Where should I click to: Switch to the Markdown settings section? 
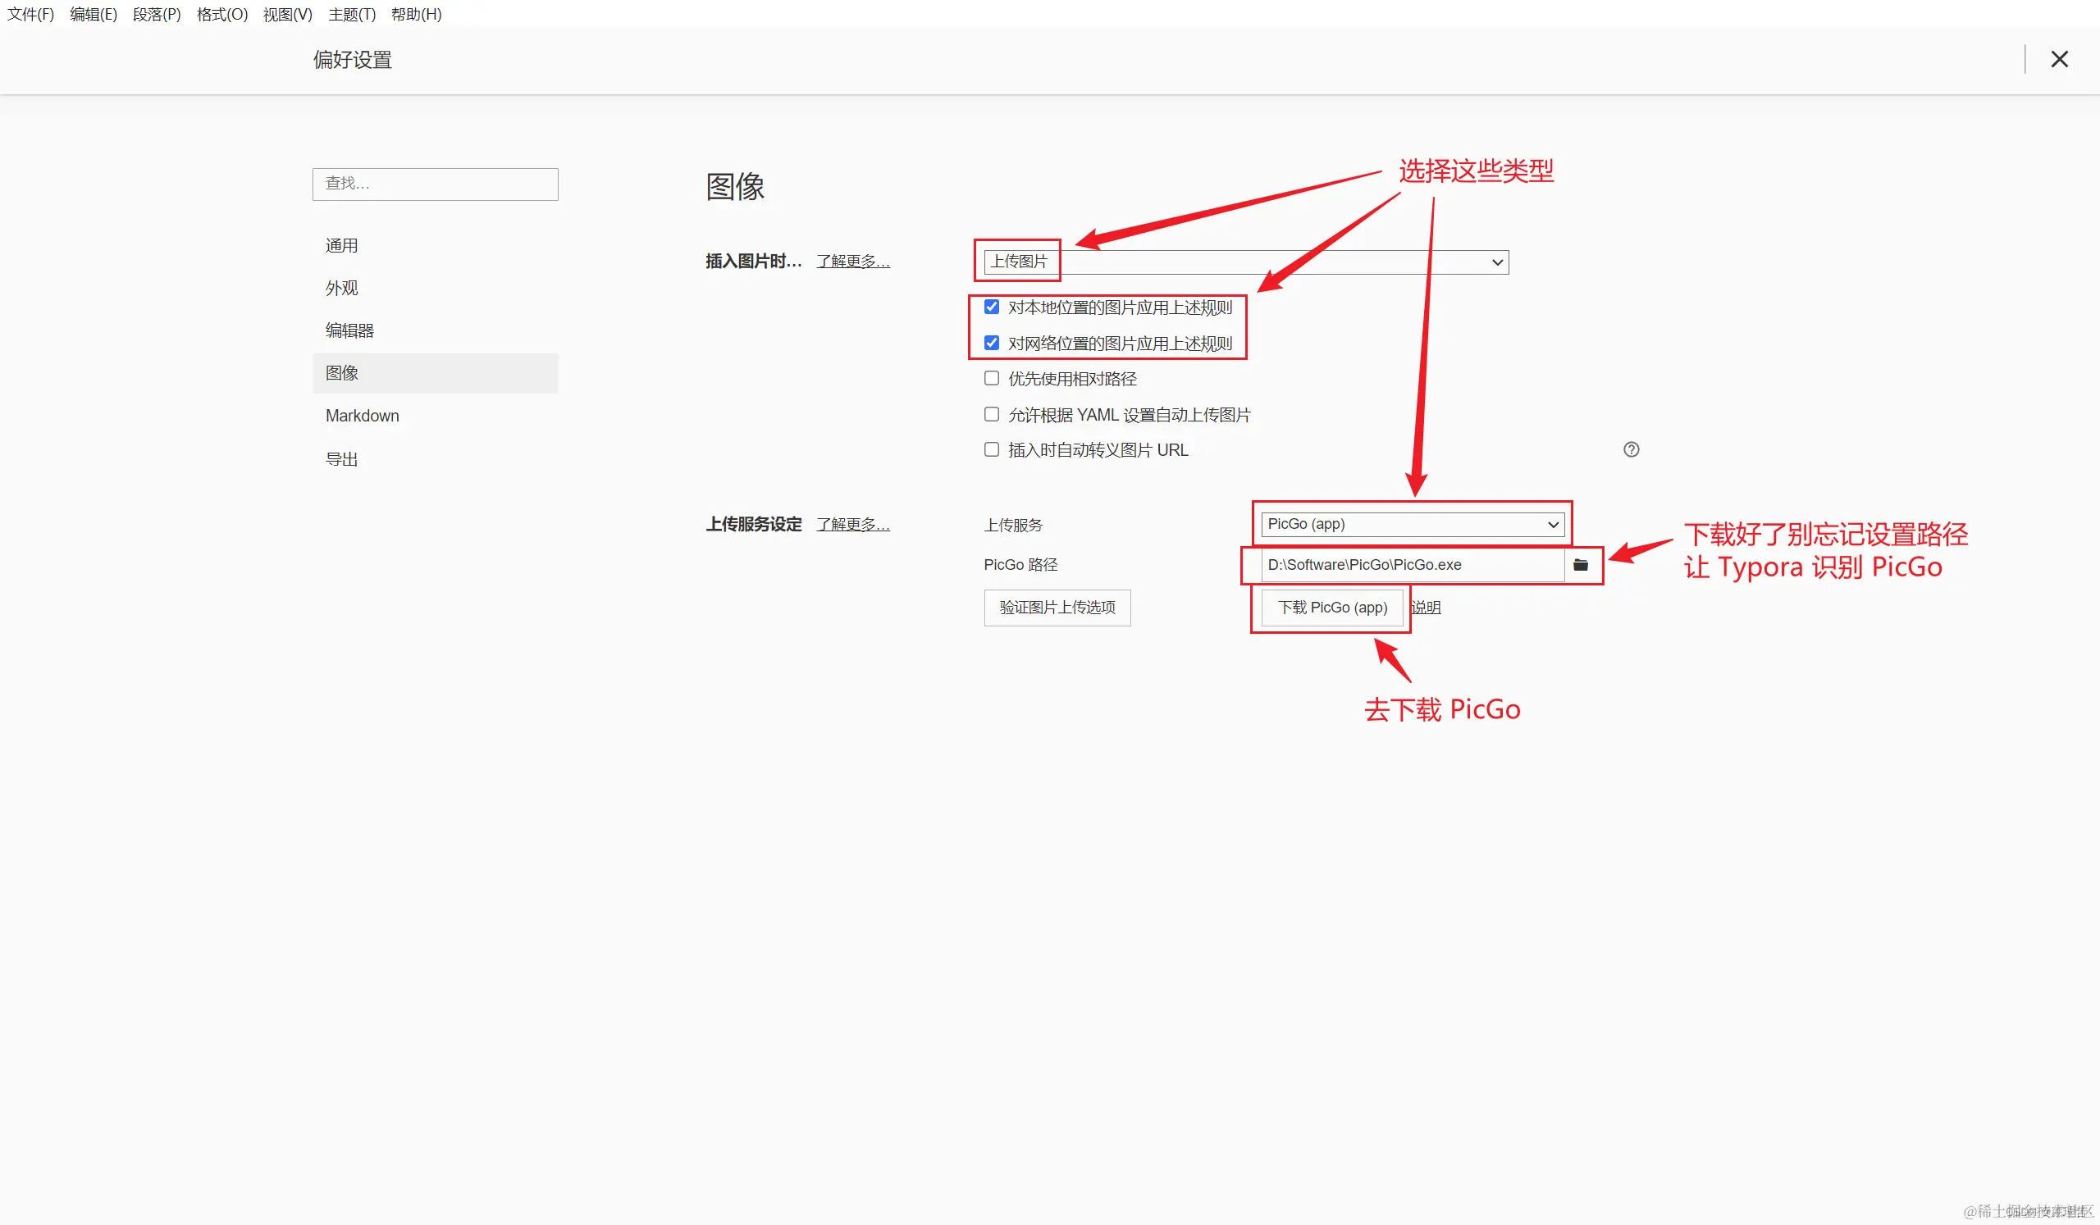362,415
